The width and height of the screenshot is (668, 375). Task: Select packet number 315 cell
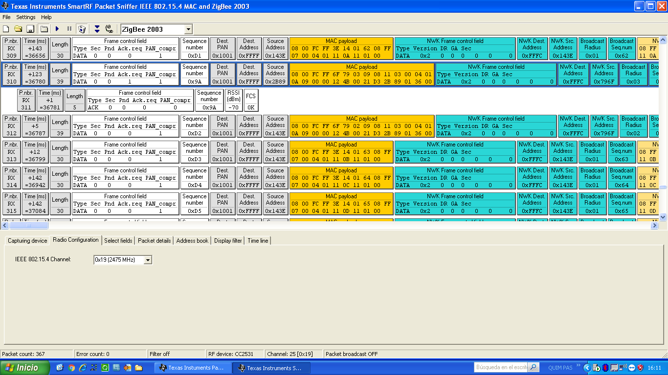point(12,204)
